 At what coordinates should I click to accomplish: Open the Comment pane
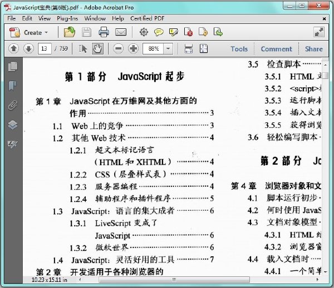click(276, 49)
